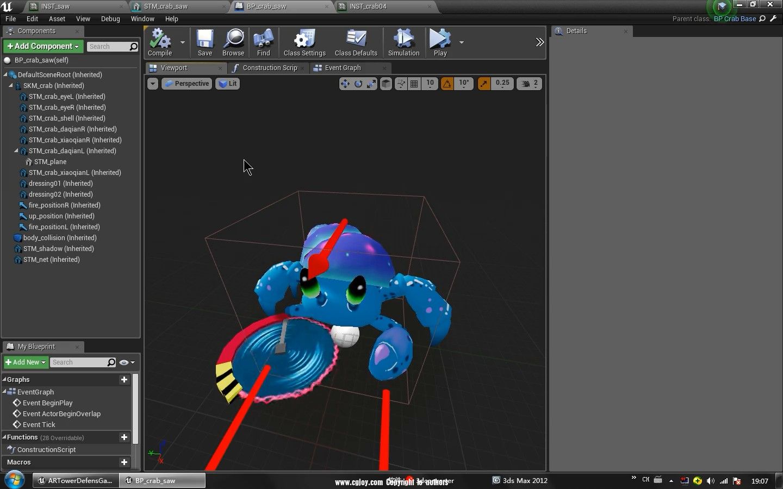Open Lit view mode dropdown
This screenshot has width=783, height=489.
tap(228, 84)
